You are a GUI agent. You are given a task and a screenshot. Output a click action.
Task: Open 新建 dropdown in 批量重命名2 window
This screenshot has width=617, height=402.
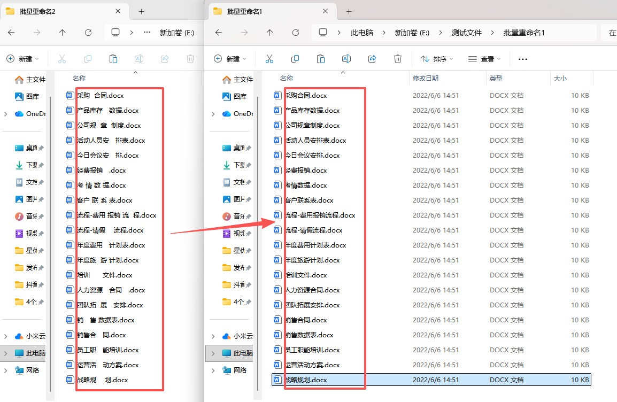tap(23, 59)
